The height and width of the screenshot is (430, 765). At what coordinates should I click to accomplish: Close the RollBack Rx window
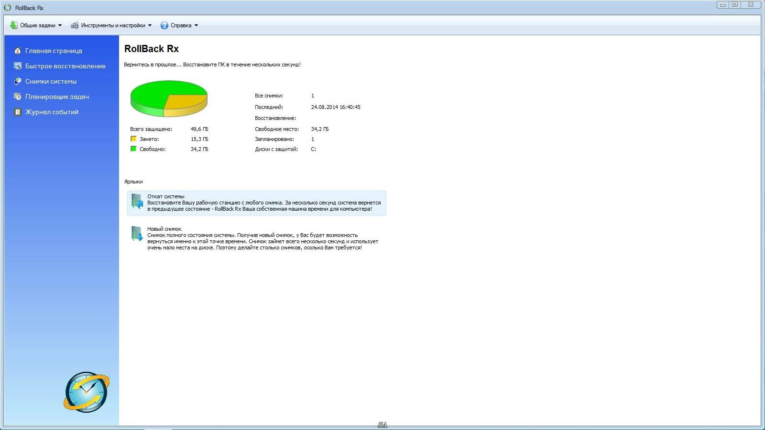[751, 5]
